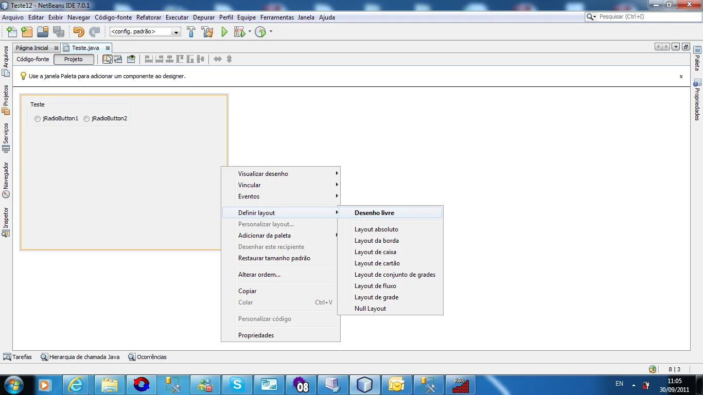Click the Debug Project icon
This screenshot has width=703, height=395.
[239, 32]
